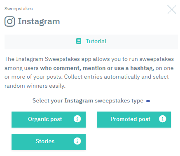Click bold 'Instagram' word in type prompt
180x156 pixels.
pos(79,101)
